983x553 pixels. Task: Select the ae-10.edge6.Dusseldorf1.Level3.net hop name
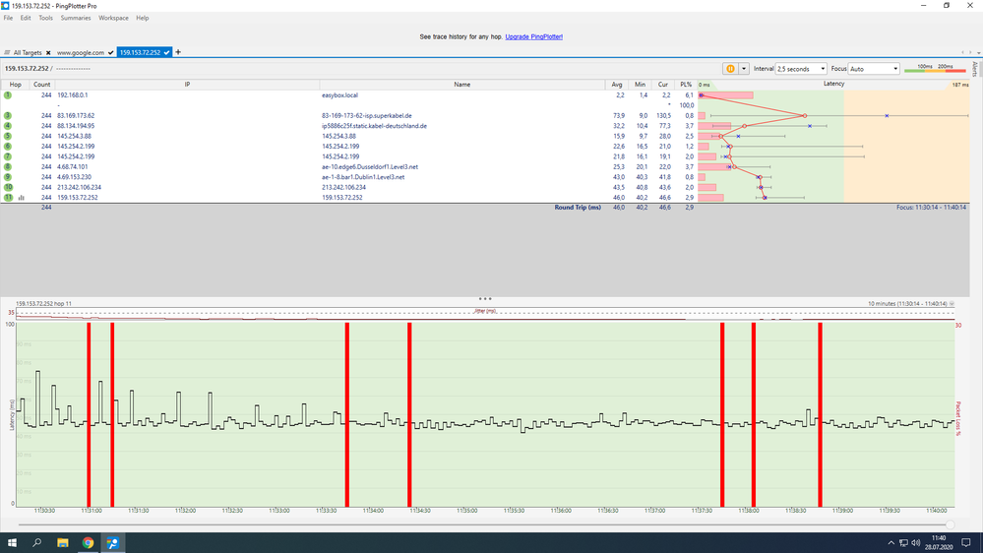tap(370, 166)
